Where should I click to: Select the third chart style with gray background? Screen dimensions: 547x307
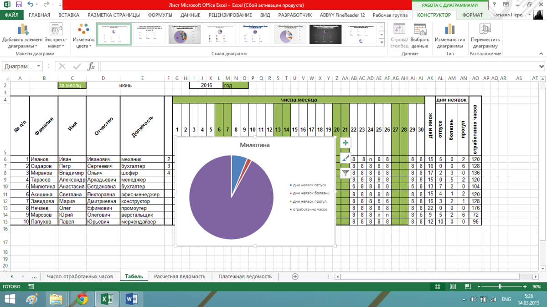(185, 34)
